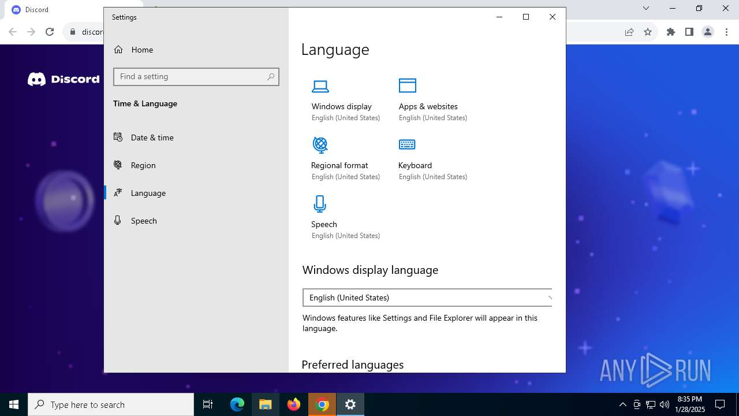
Task: Switch to Chrome on the taskbar
Action: tap(322, 404)
